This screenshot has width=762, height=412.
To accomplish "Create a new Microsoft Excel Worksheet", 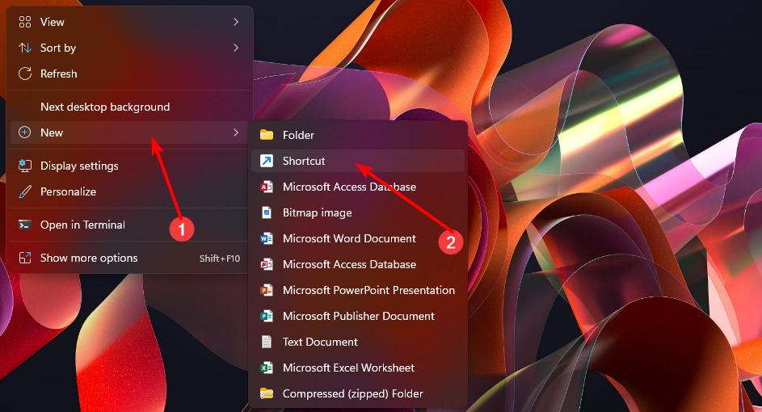I will pos(358,368).
